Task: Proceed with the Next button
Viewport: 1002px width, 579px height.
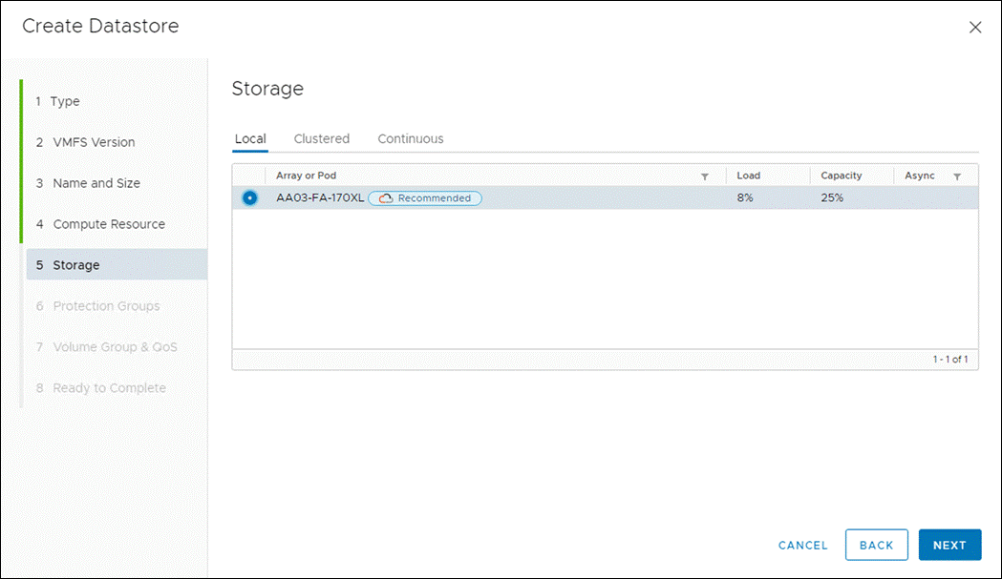Action: click(949, 545)
